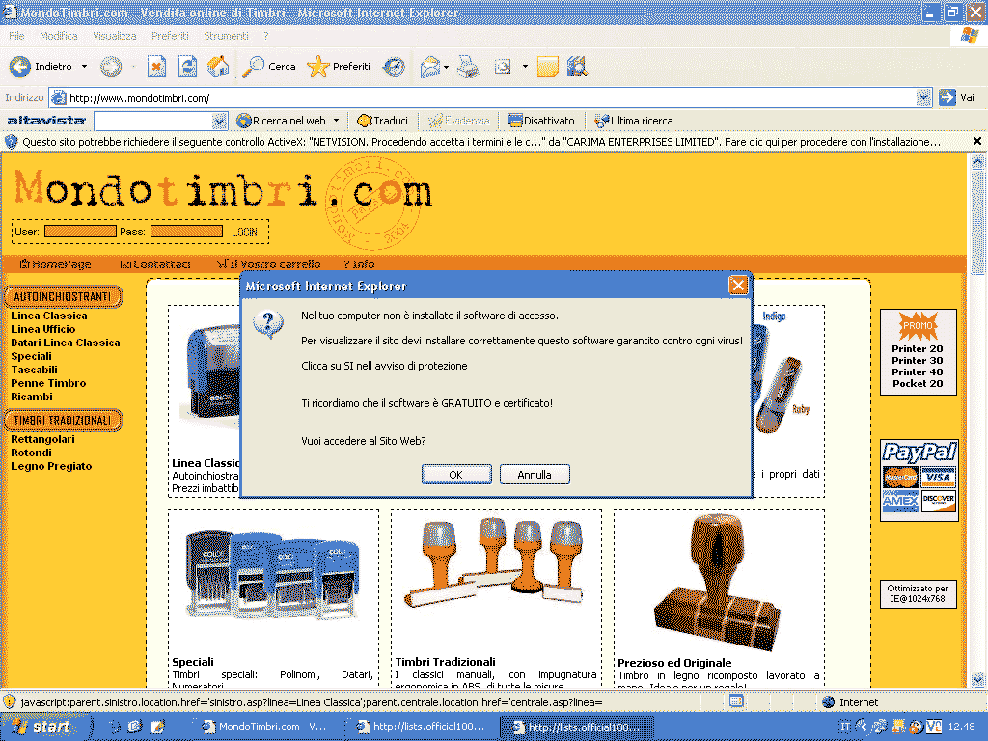Expand the altavista search box dropdown
This screenshot has height=741, width=988.
pos(219,121)
